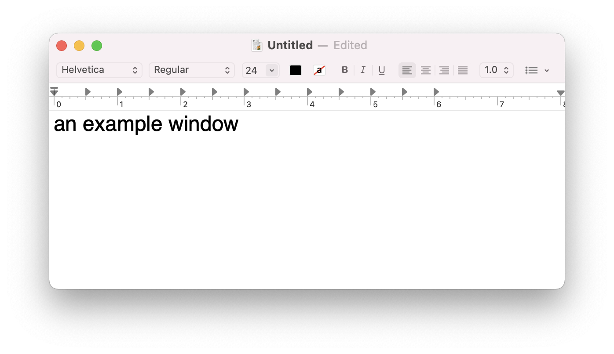Click the document icon beside Untitled
614x354 pixels.
click(x=257, y=45)
